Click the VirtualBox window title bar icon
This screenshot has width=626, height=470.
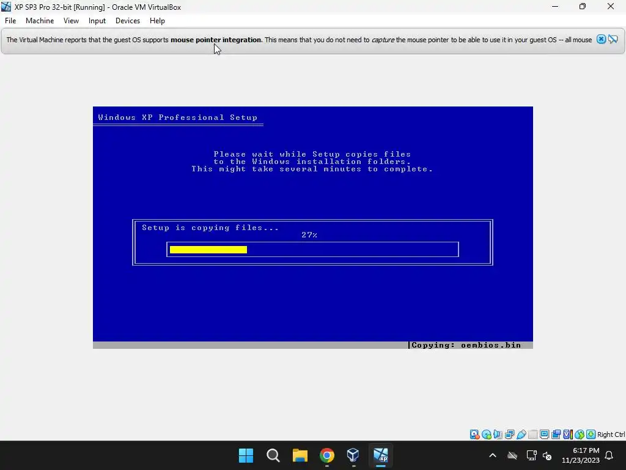coord(6,7)
